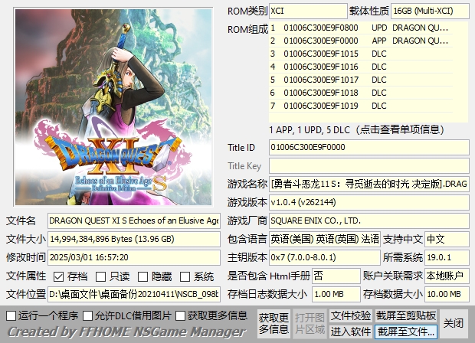Click the 截屏至剪贴板 button
475x343 pixels.
click(406, 315)
